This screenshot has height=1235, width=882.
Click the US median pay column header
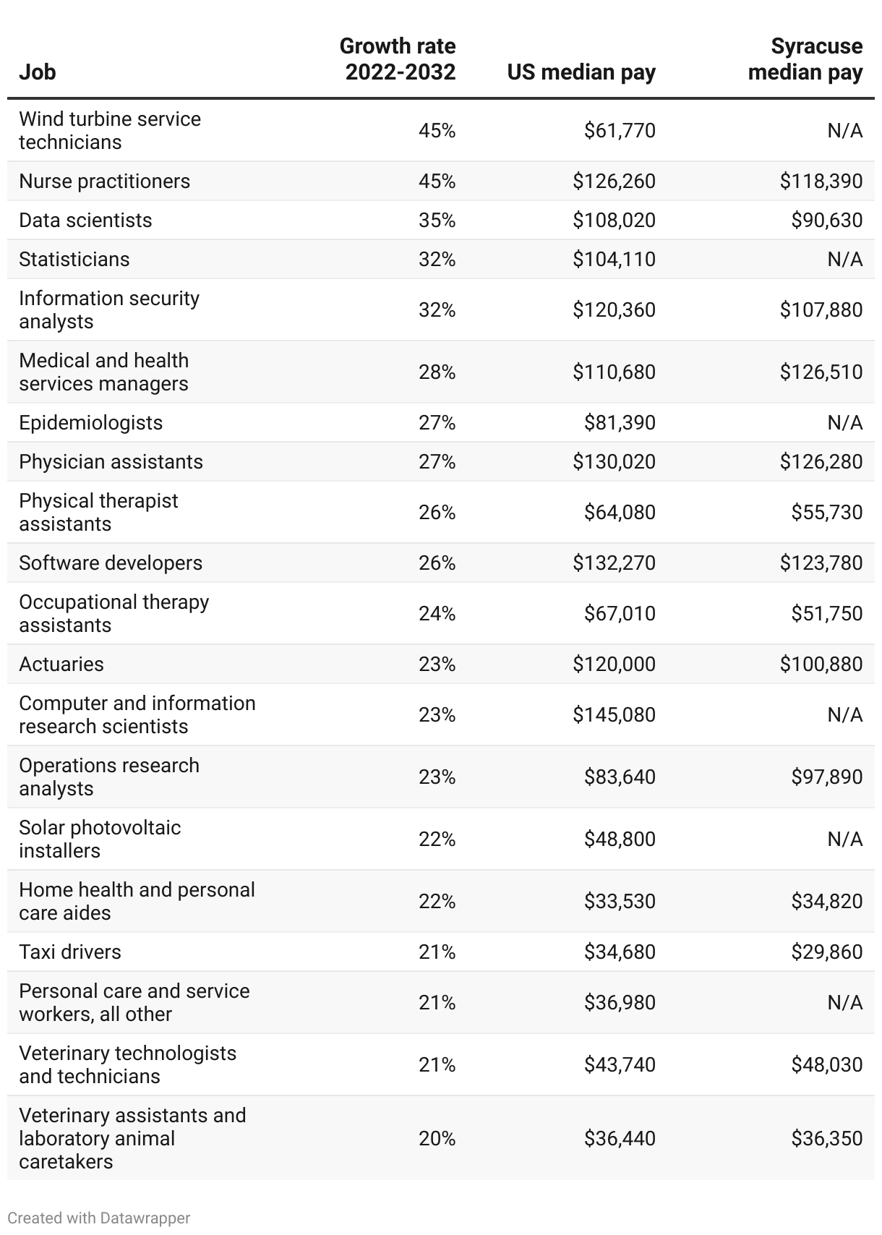[x=581, y=72]
